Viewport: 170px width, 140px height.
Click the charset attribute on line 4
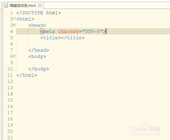tap(68, 32)
